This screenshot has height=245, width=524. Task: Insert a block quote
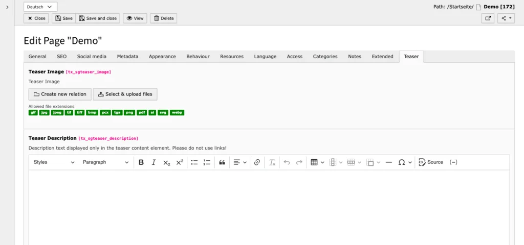(222, 162)
